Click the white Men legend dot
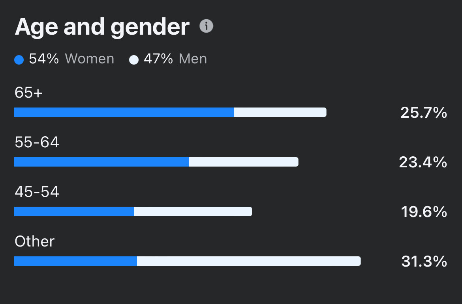This screenshot has width=462, height=304. [x=134, y=60]
